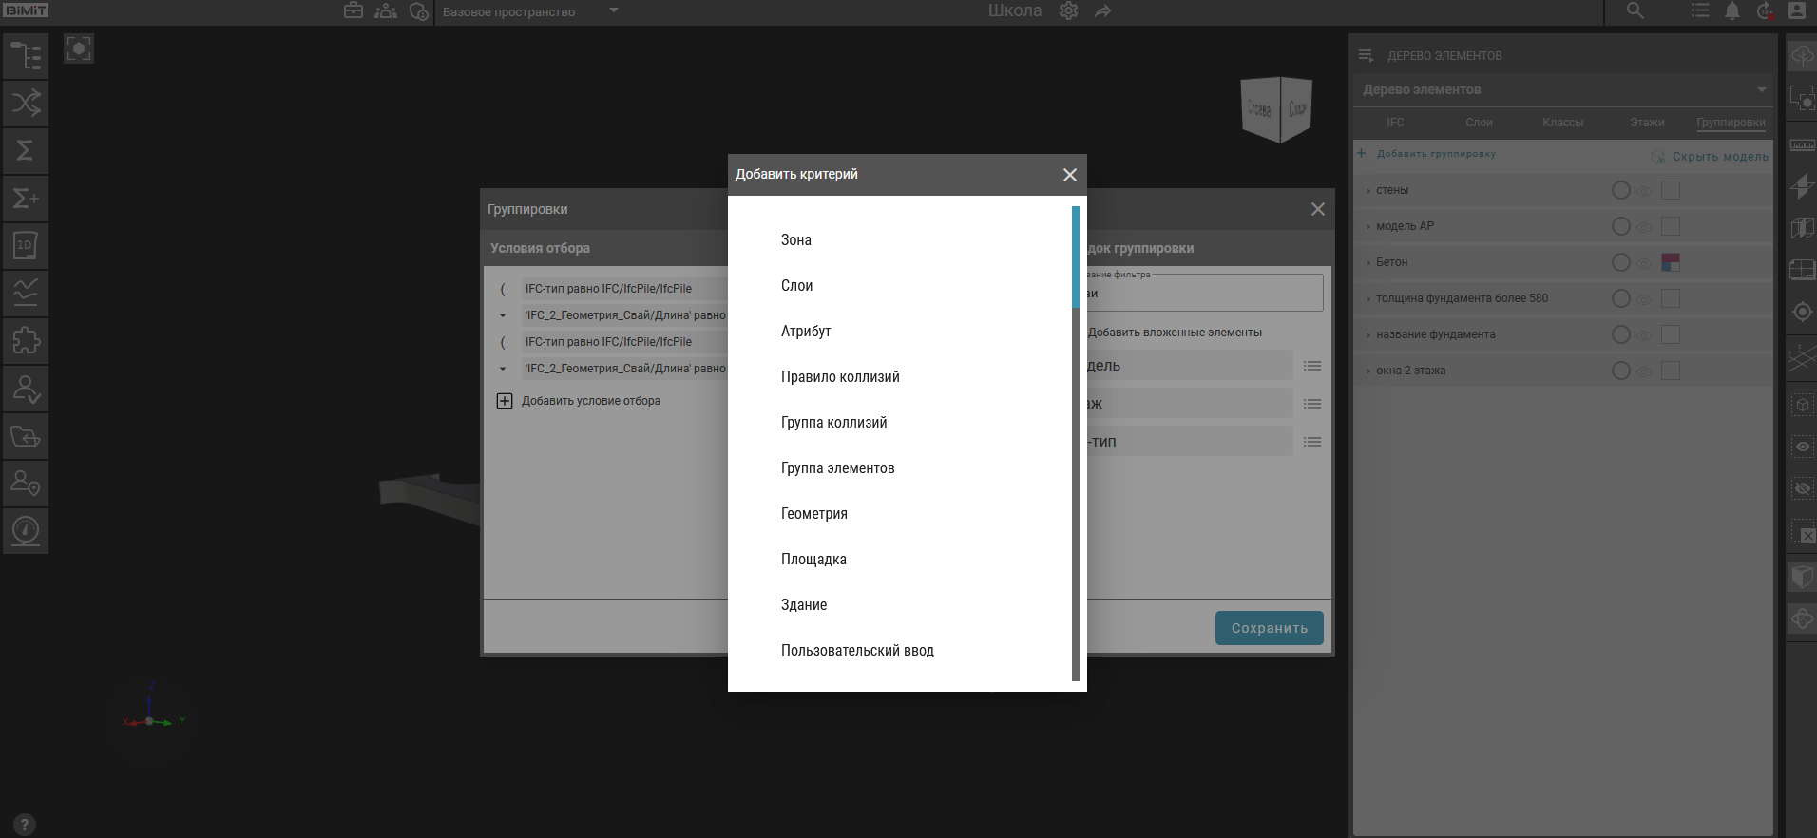Click the puzzle piece plugins icon
The width and height of the screenshot is (1817, 838).
point(26,341)
